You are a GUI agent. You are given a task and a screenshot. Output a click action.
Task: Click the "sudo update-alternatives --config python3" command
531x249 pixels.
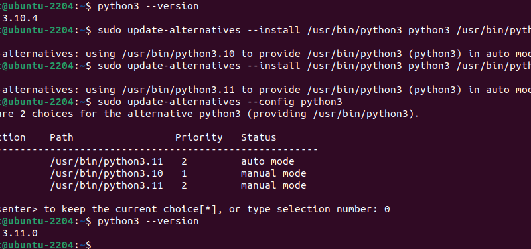220,102
